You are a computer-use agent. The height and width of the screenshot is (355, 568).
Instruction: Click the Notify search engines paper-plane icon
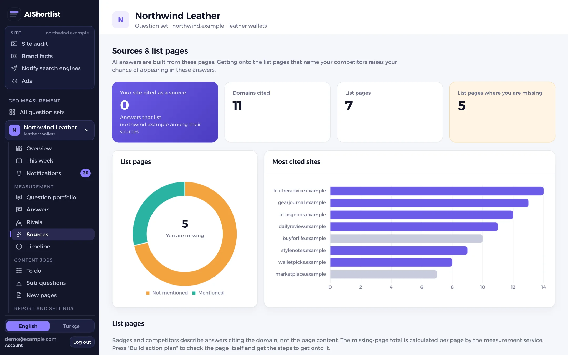14,68
